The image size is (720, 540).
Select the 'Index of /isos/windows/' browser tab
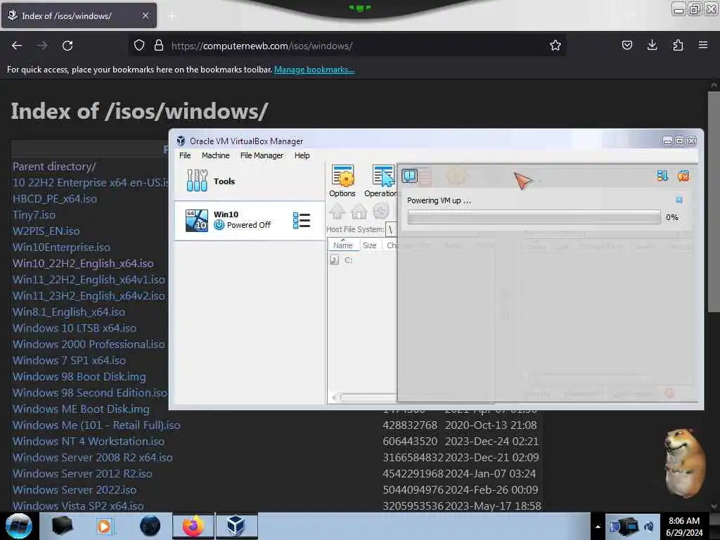[x=79, y=15]
